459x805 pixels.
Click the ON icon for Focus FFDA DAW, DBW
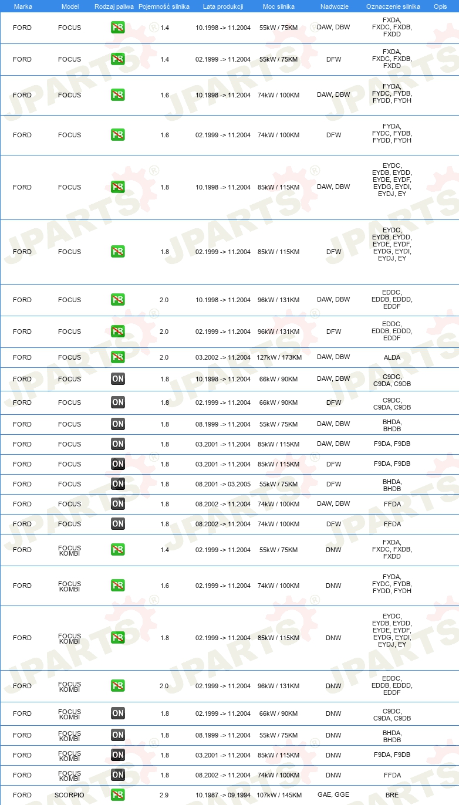coord(118,504)
